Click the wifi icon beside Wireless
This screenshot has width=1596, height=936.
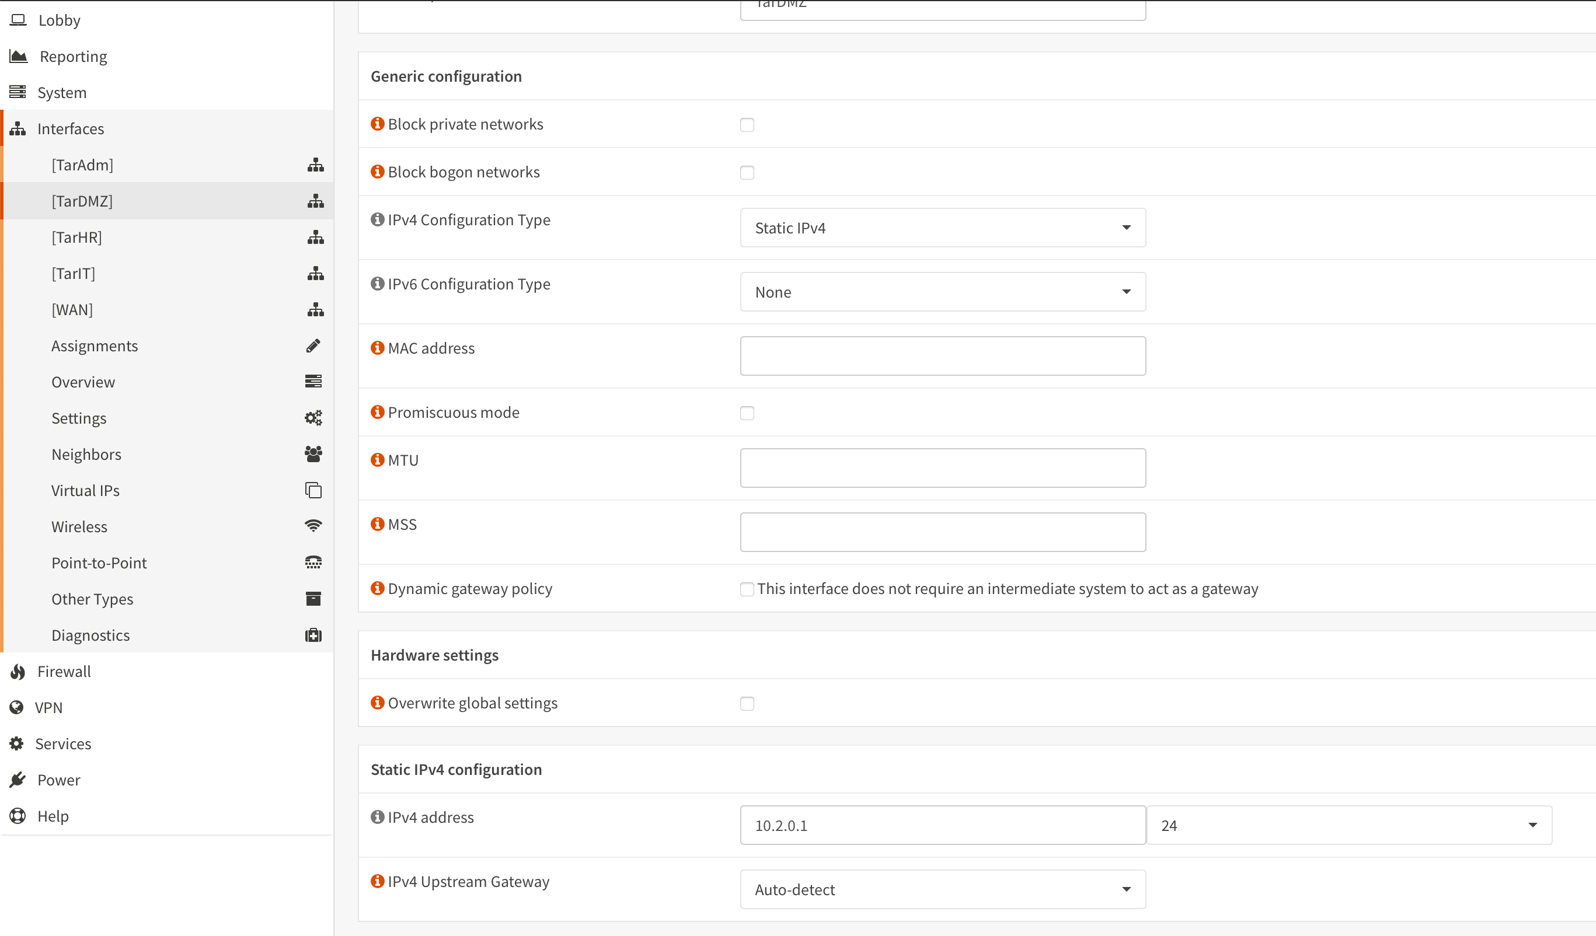(313, 526)
